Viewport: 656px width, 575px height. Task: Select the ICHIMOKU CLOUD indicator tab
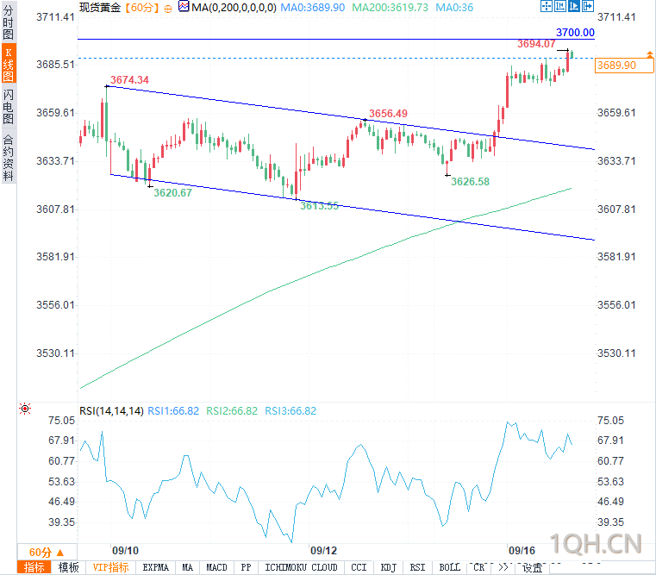(301, 567)
